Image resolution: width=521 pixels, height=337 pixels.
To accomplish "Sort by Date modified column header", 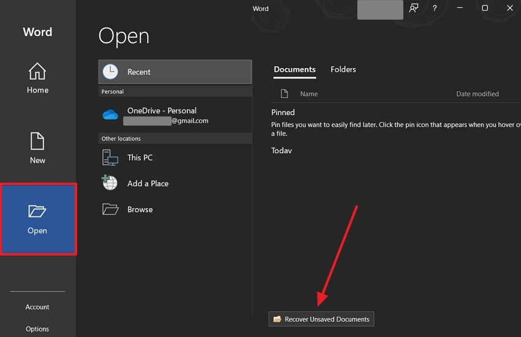I will coord(477,94).
